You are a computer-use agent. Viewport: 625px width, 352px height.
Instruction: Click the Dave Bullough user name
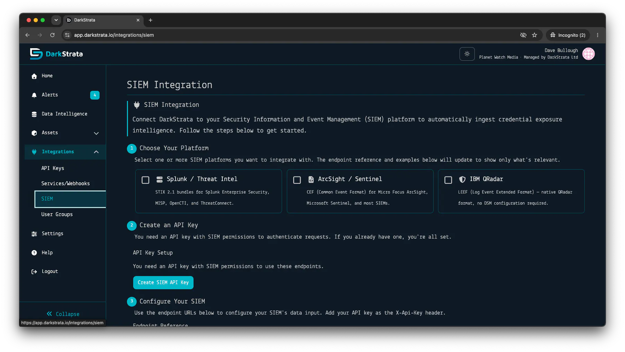pos(561,51)
